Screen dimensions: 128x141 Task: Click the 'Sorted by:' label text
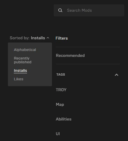click(20, 38)
